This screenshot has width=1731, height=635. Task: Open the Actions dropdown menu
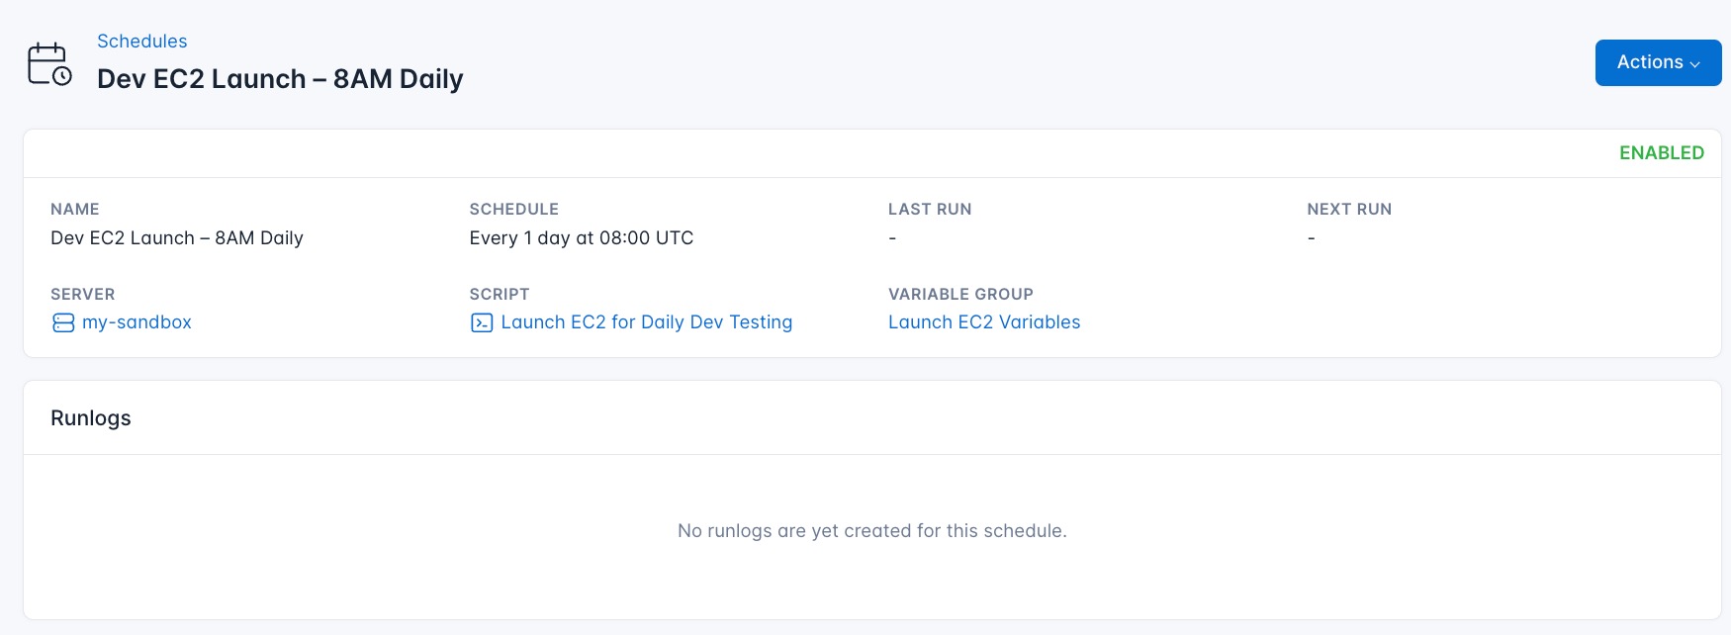click(1658, 61)
